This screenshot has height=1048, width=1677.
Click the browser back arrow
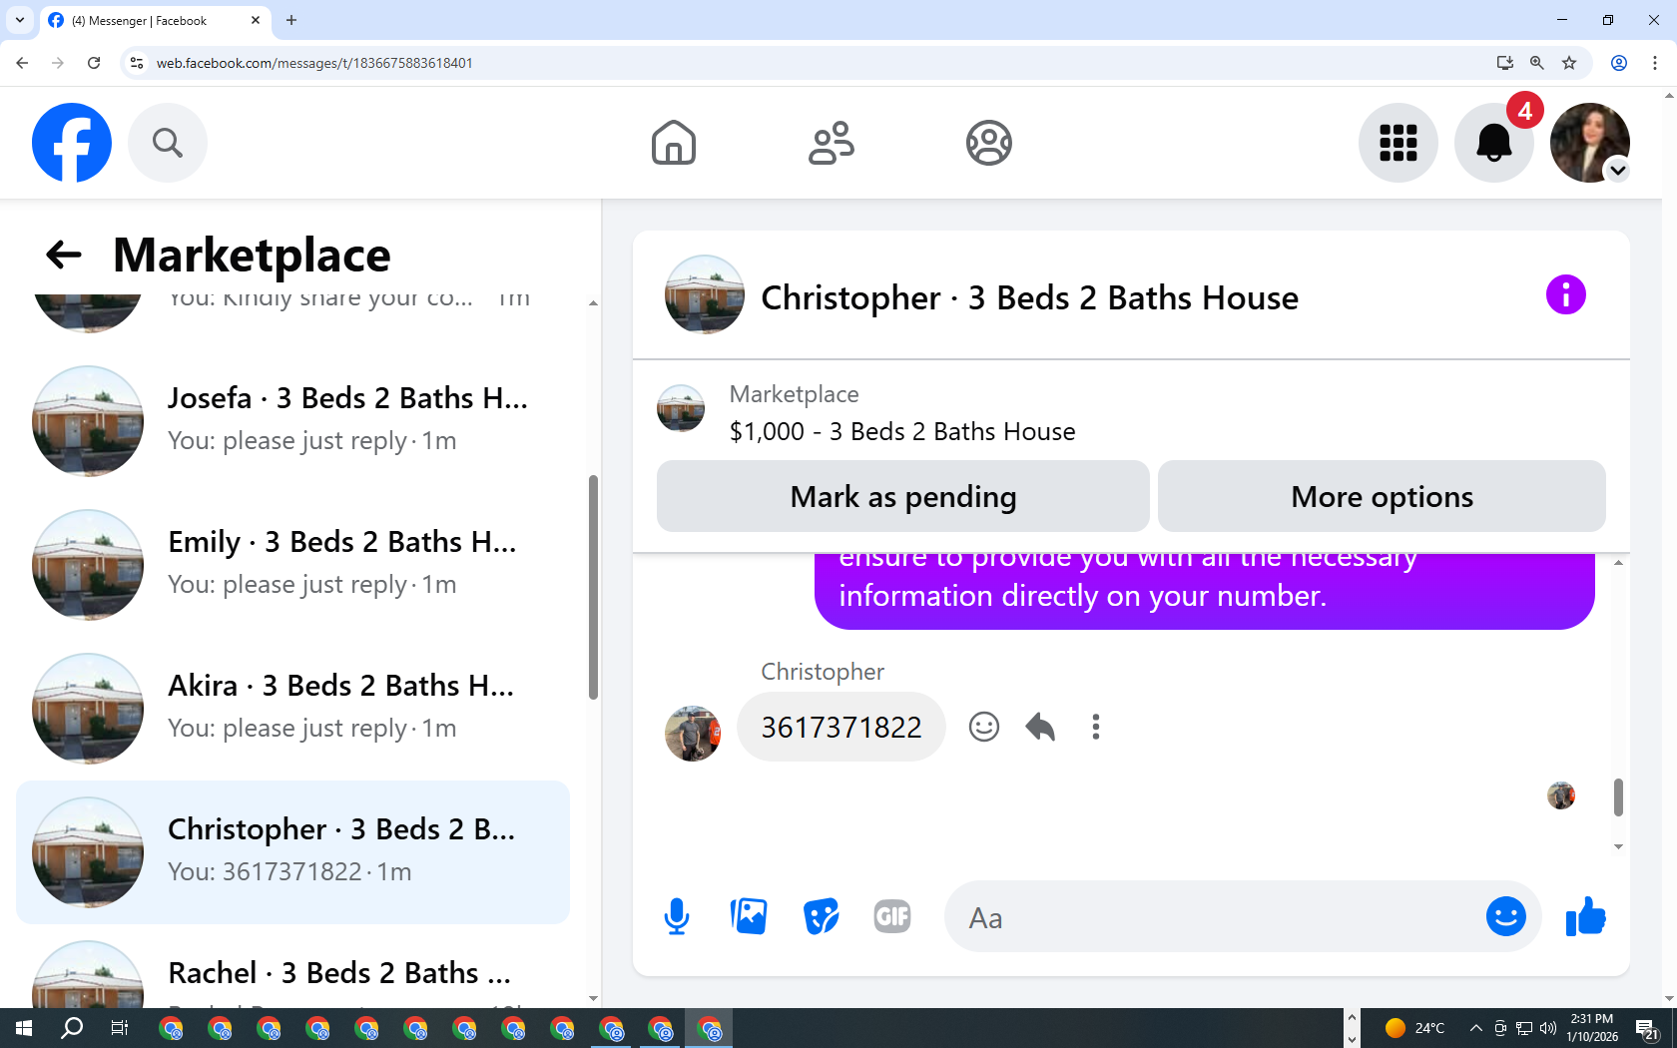(x=22, y=63)
